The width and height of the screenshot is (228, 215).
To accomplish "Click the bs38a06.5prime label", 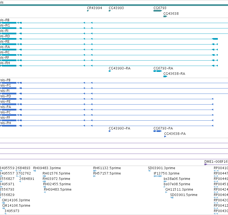I will click(x=177, y=179).
